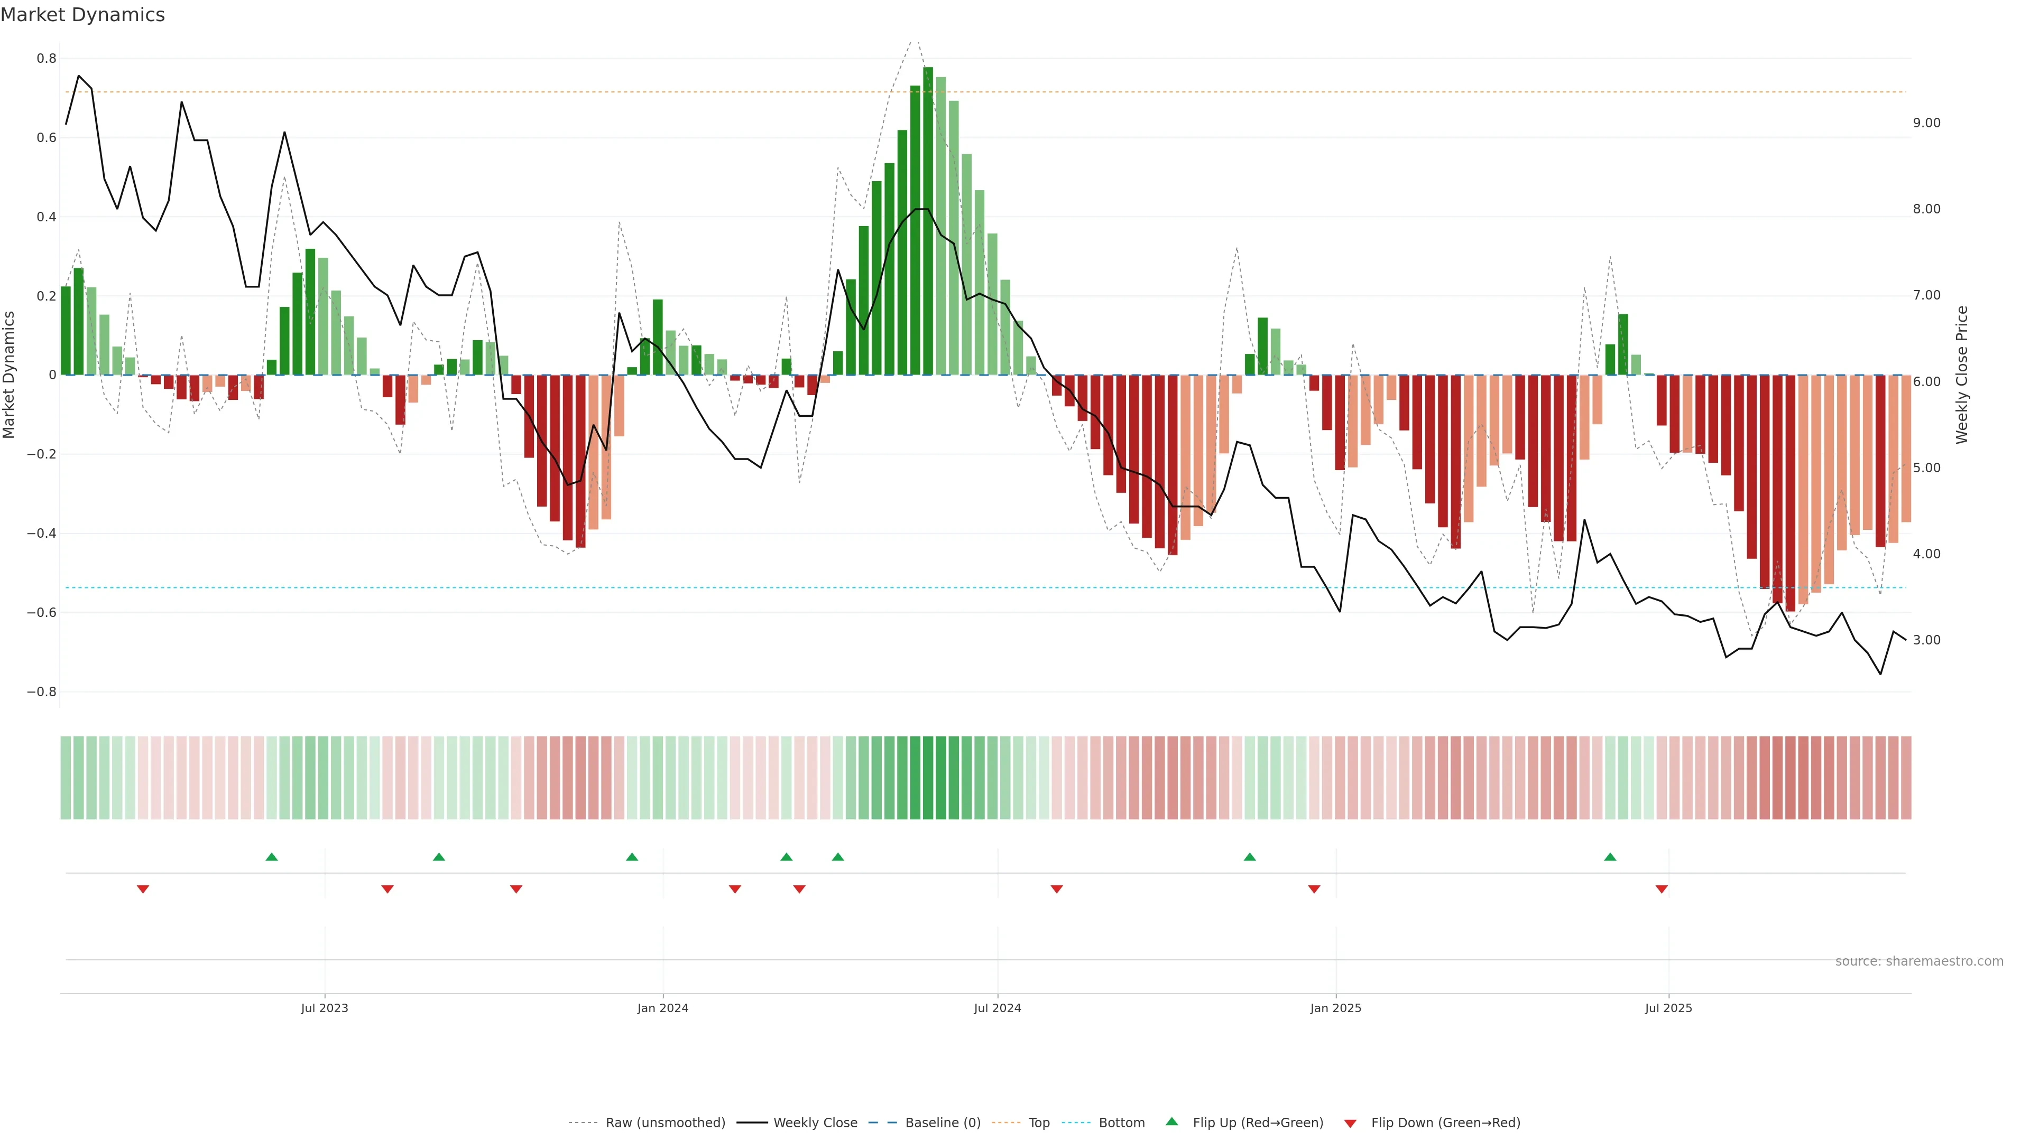2030x1141 pixels.
Task: Click the Jul 2023 x-axis label
Action: (324, 1008)
